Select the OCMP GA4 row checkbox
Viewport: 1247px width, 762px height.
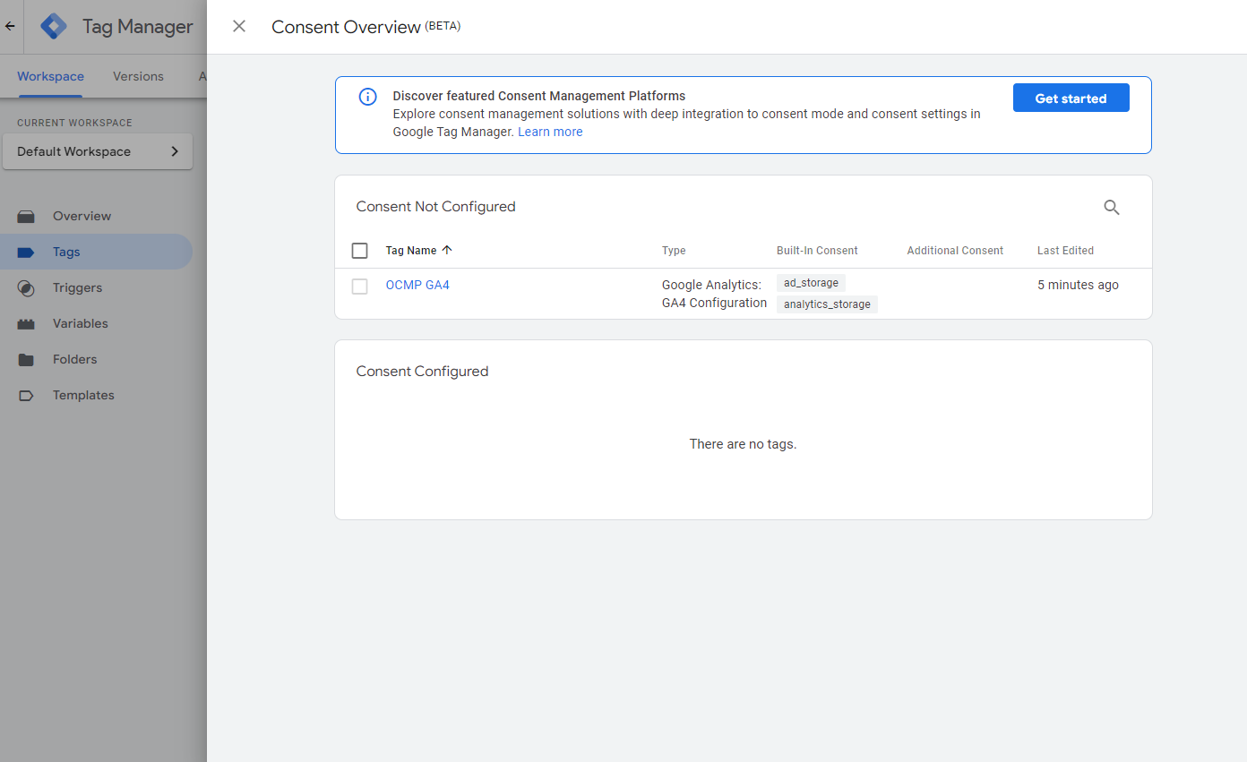(x=359, y=287)
